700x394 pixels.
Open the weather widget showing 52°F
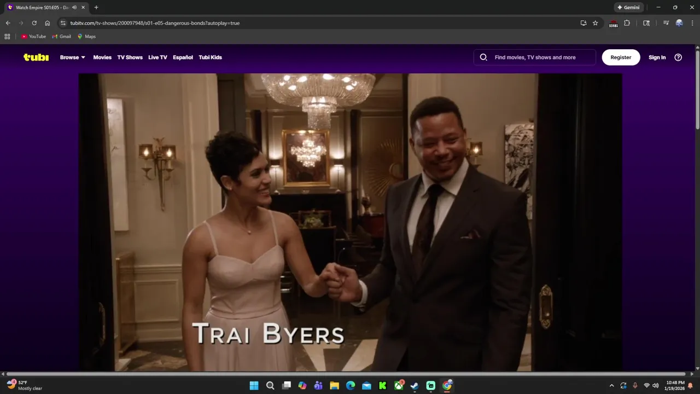pos(25,386)
